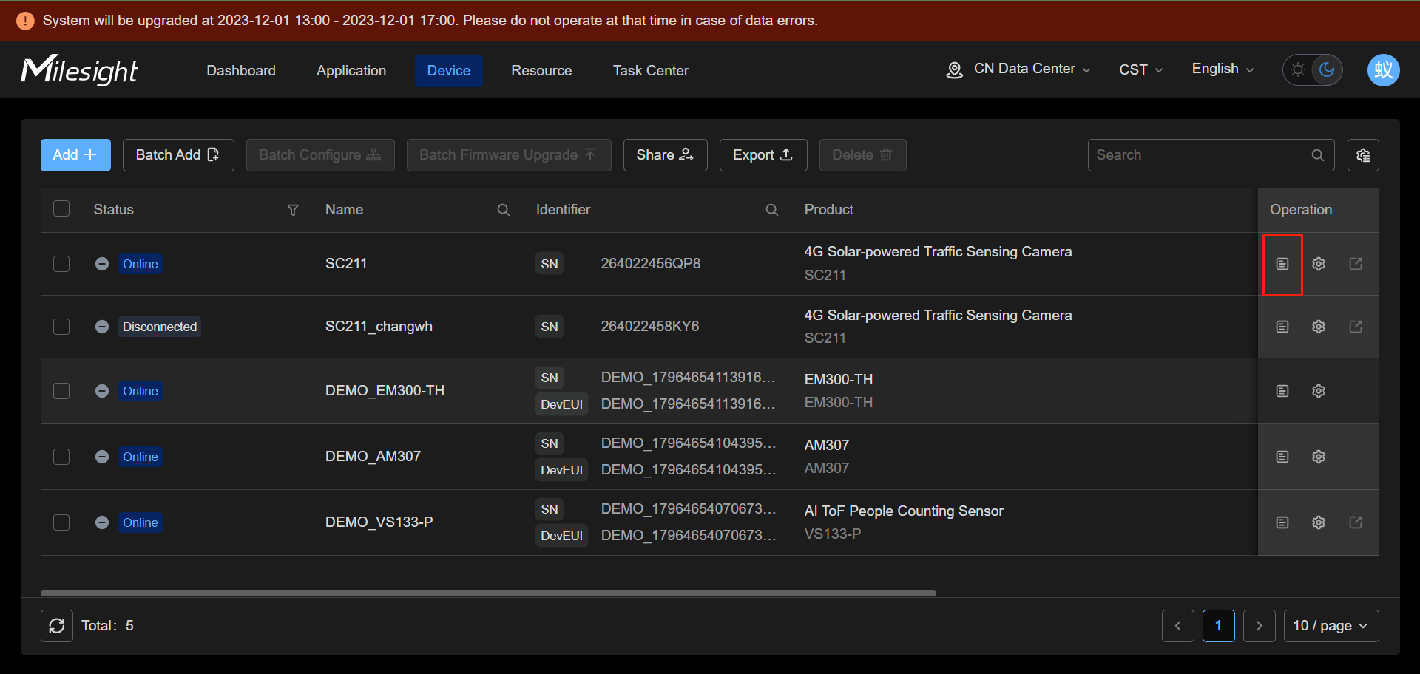
Task: Open details icon for SC211 row
Action: tap(1282, 264)
